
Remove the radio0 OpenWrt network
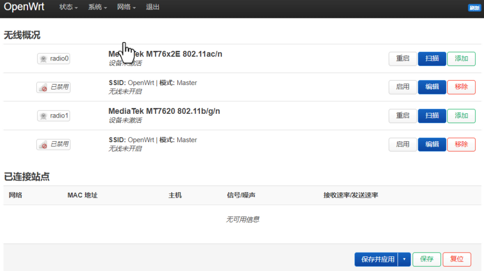[461, 87]
